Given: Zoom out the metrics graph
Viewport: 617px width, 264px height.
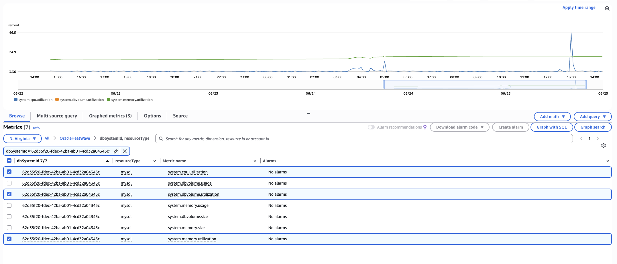Looking at the screenshot, I should coord(607,8).
